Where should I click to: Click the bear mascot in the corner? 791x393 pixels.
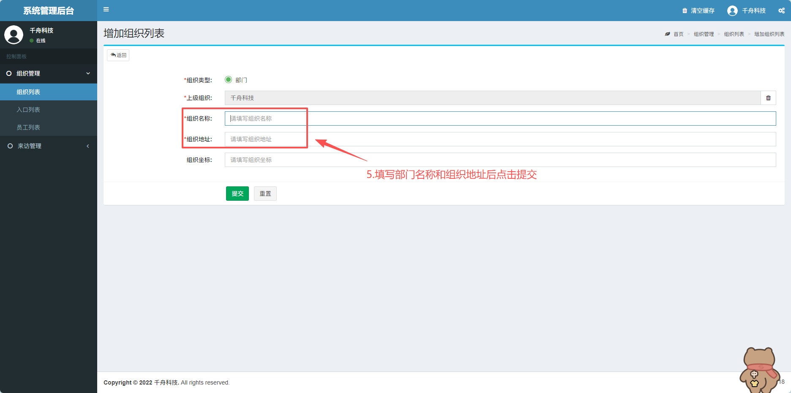759,369
